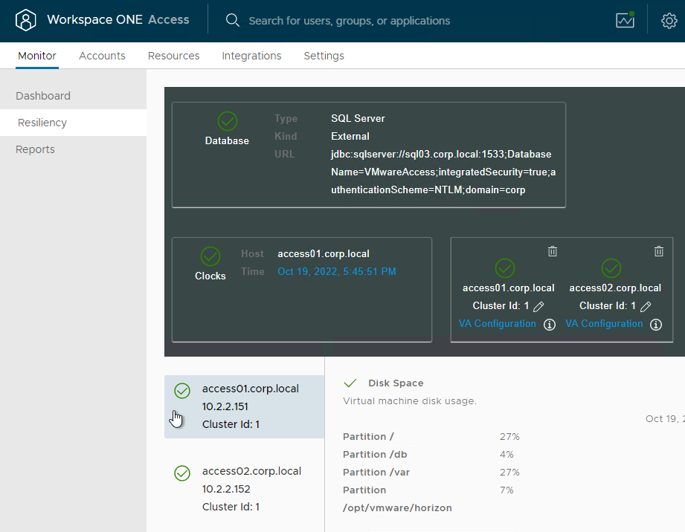The width and height of the screenshot is (685, 532).
Task: Open the Resources tab
Action: click(x=173, y=56)
